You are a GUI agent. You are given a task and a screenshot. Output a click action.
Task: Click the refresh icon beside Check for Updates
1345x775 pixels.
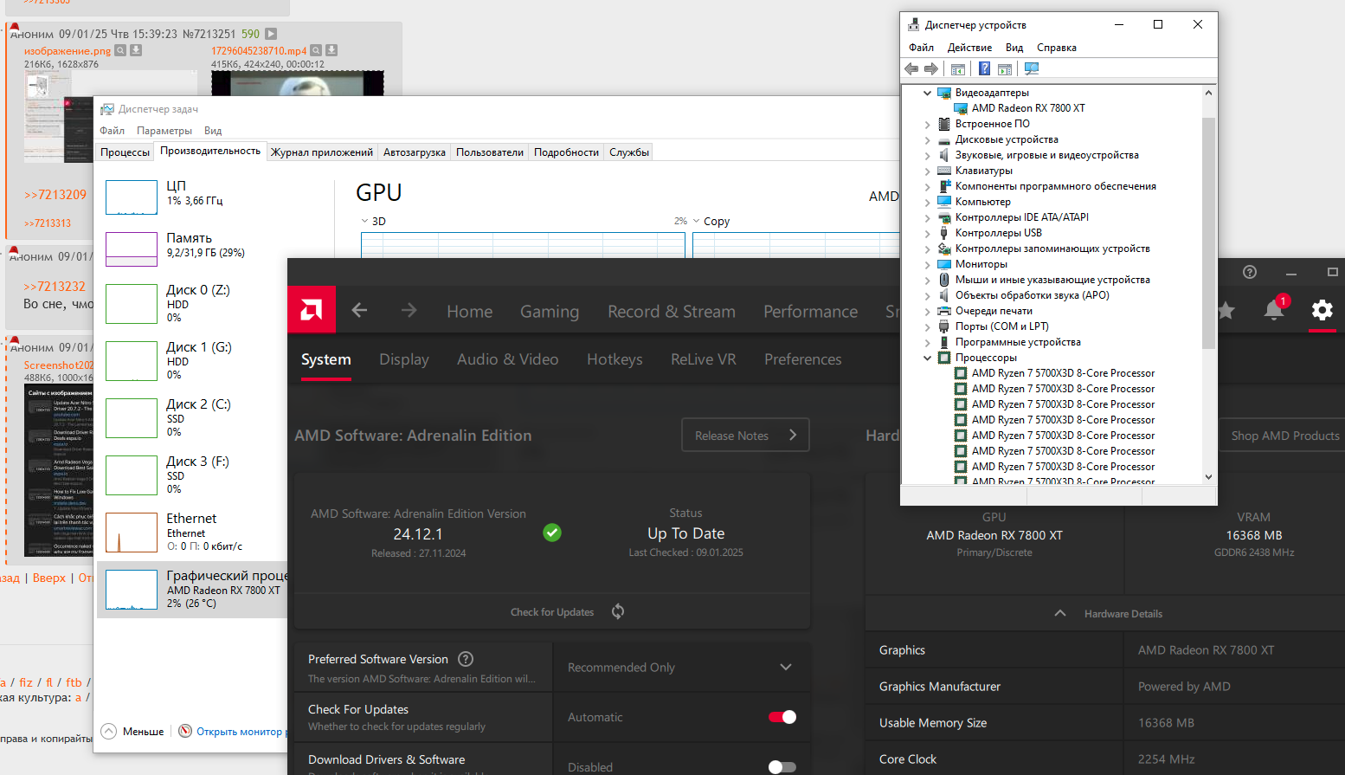pyautogui.click(x=618, y=611)
